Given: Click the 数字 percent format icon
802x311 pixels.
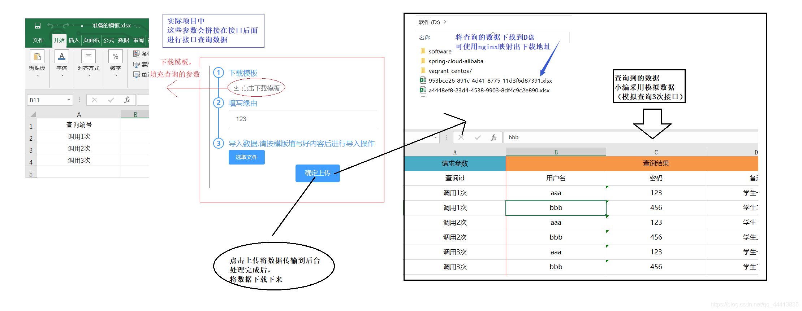Looking at the screenshot, I should coord(116,57).
